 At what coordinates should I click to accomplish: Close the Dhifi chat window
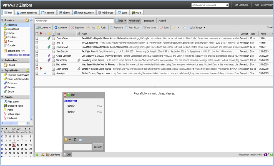[65, 95]
